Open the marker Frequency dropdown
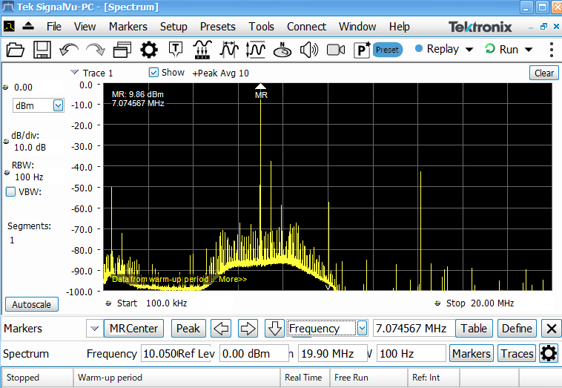Screen dimensions: 562x388 (x=362, y=329)
